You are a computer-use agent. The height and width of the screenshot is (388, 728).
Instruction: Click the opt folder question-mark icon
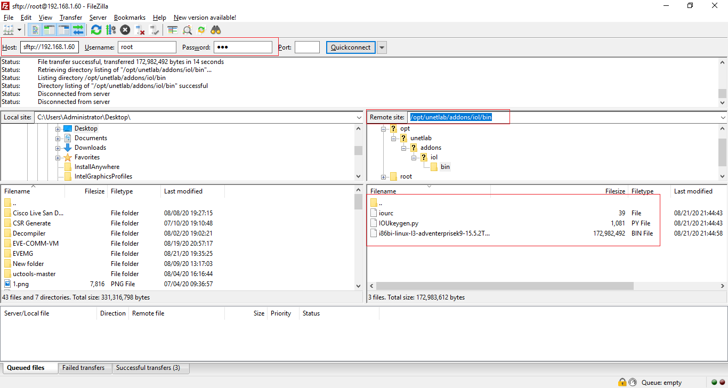click(393, 128)
